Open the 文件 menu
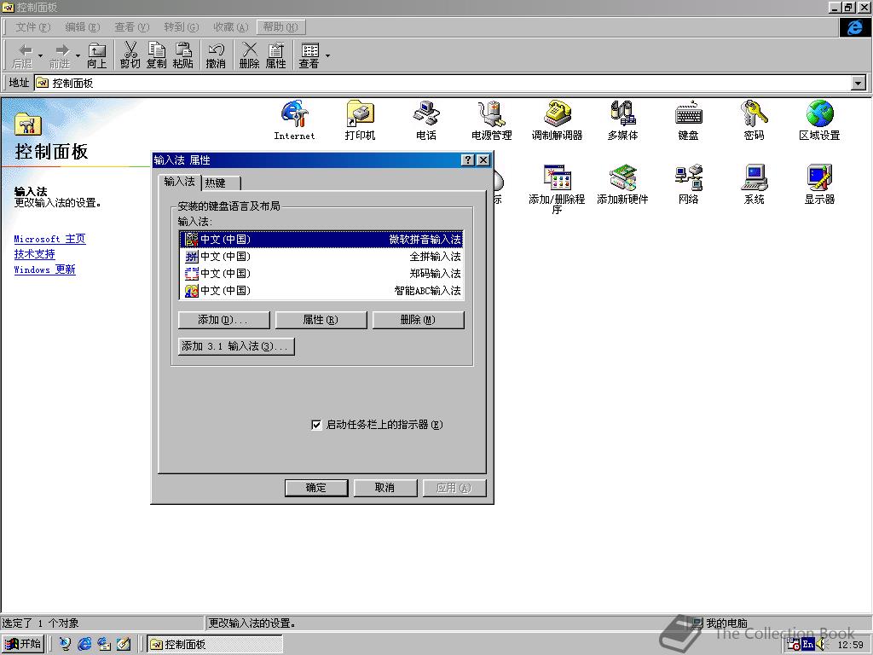Viewport: 873px width, 655px height. 32,26
